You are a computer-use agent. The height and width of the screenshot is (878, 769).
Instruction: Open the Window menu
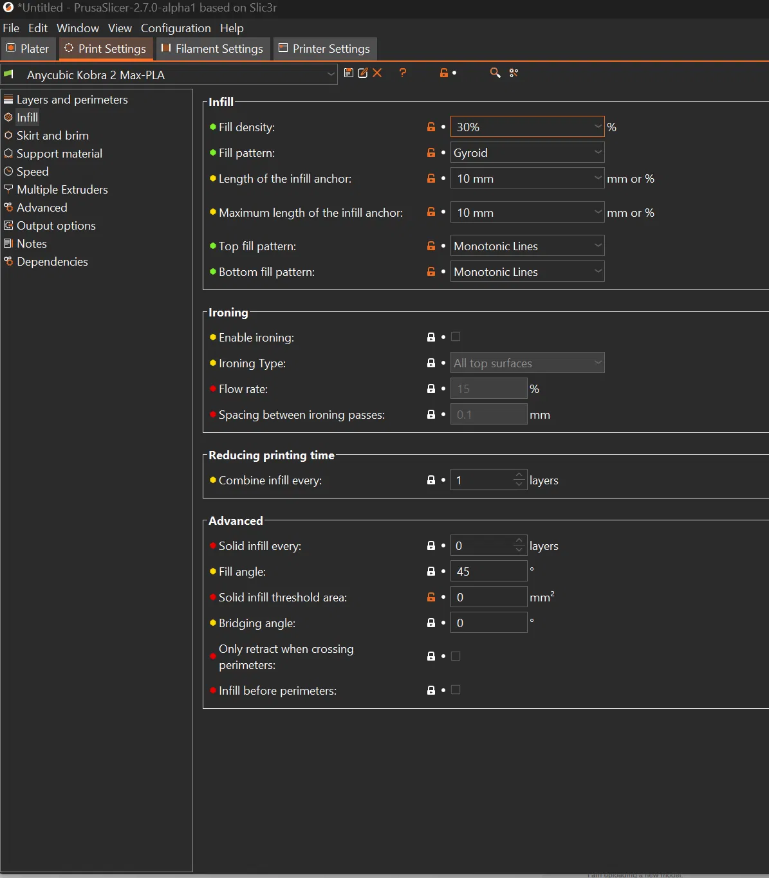(78, 28)
